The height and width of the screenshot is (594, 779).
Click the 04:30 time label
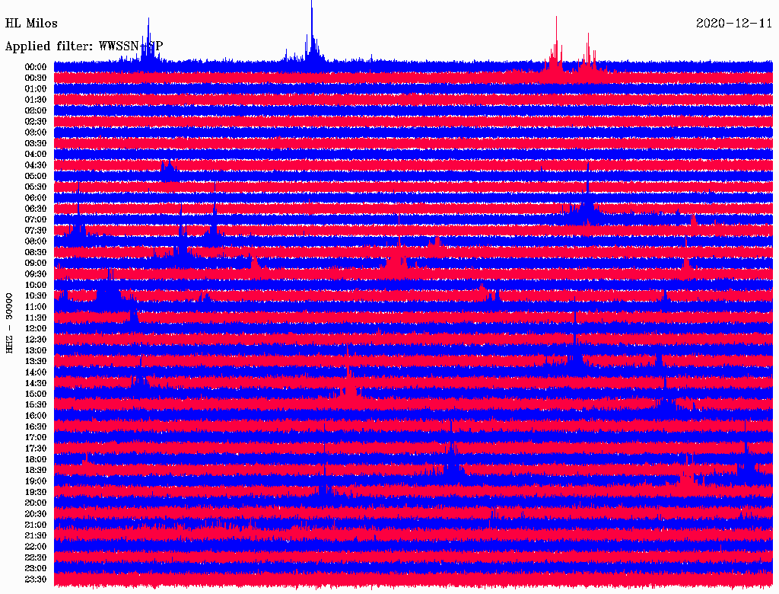click(36, 165)
